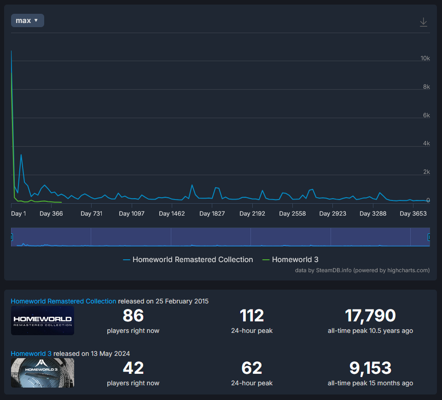Click 'all-time peak 15 months ago' text
442x400 pixels.
tap(370, 383)
